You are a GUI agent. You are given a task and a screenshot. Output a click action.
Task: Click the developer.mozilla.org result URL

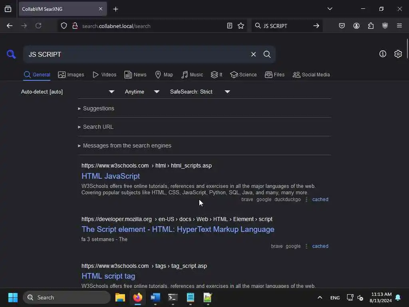(x=177, y=219)
